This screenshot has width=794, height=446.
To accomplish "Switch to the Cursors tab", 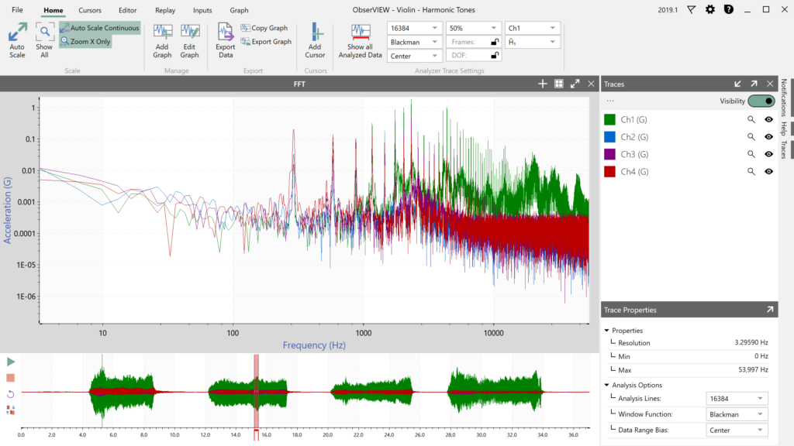I will (x=90, y=10).
